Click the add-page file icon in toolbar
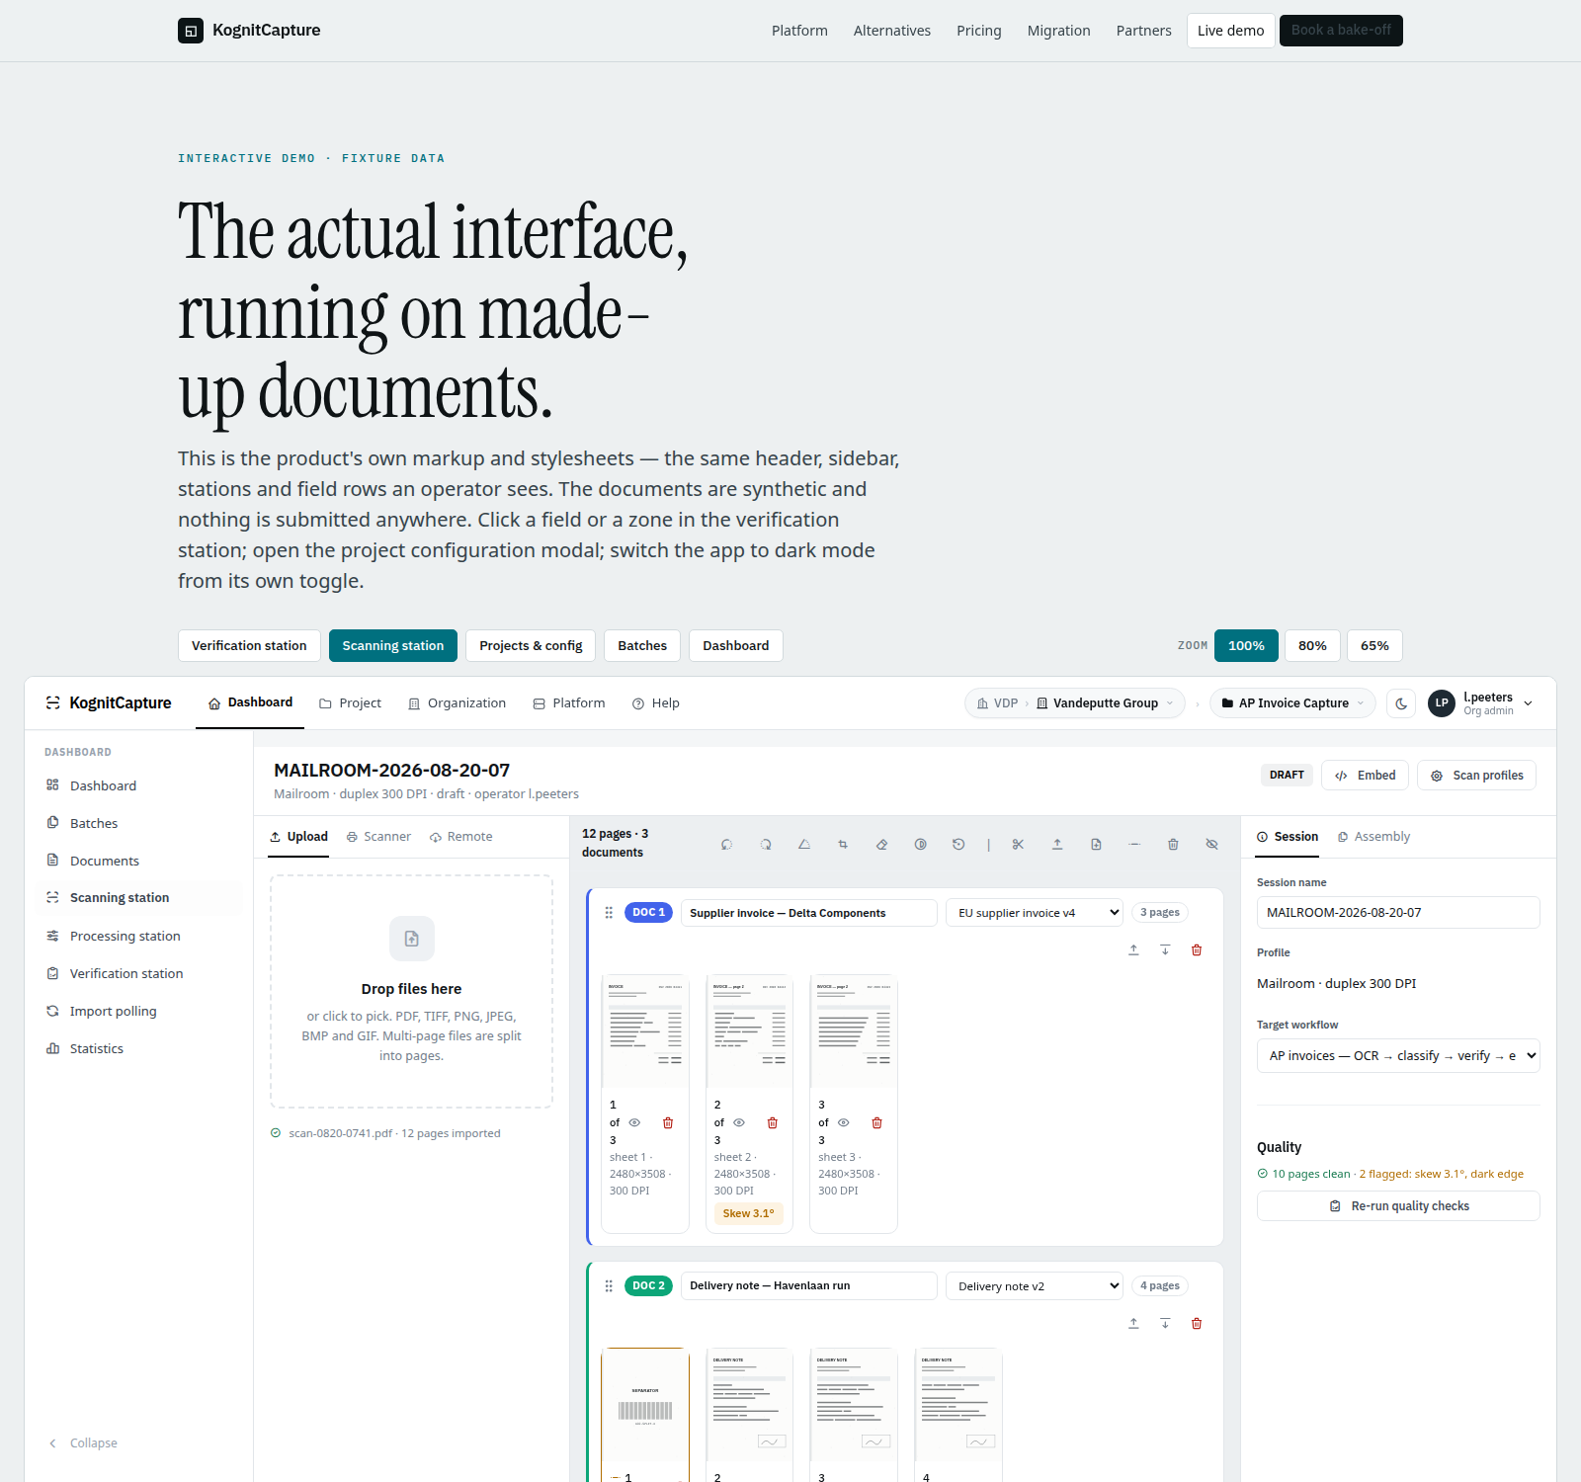Image resolution: width=1581 pixels, height=1482 pixels. [x=1096, y=845]
